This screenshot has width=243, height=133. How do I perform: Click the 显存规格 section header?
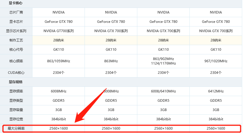tap(16, 82)
